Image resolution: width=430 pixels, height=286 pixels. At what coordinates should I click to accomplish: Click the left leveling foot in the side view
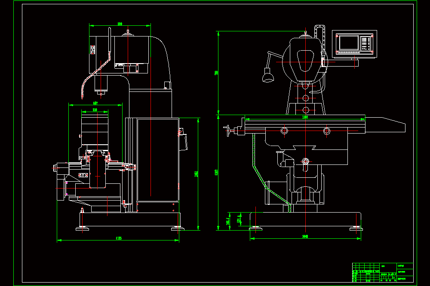(82, 229)
